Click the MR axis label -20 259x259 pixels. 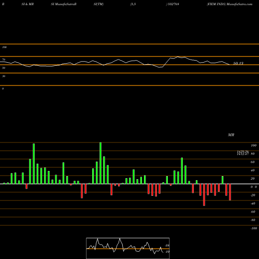tap(253, 195)
